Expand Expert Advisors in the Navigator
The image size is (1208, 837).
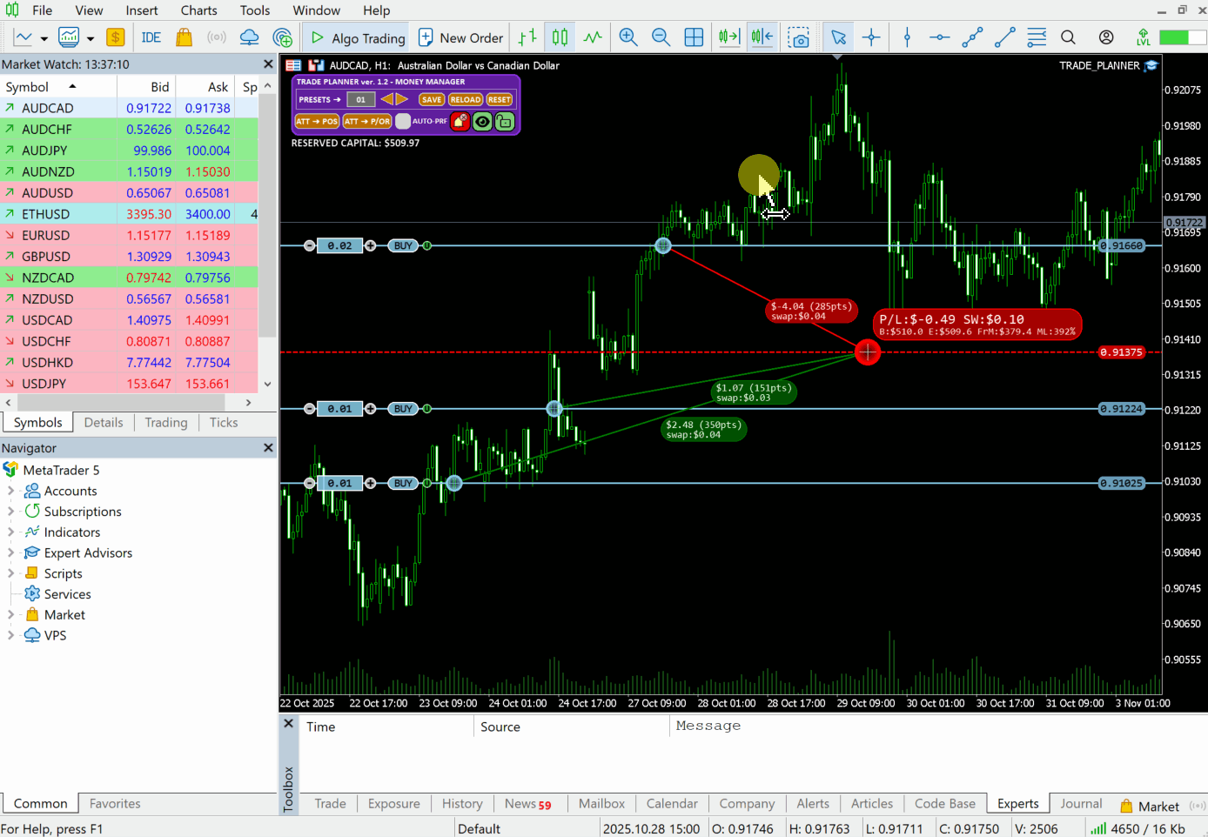(x=10, y=552)
